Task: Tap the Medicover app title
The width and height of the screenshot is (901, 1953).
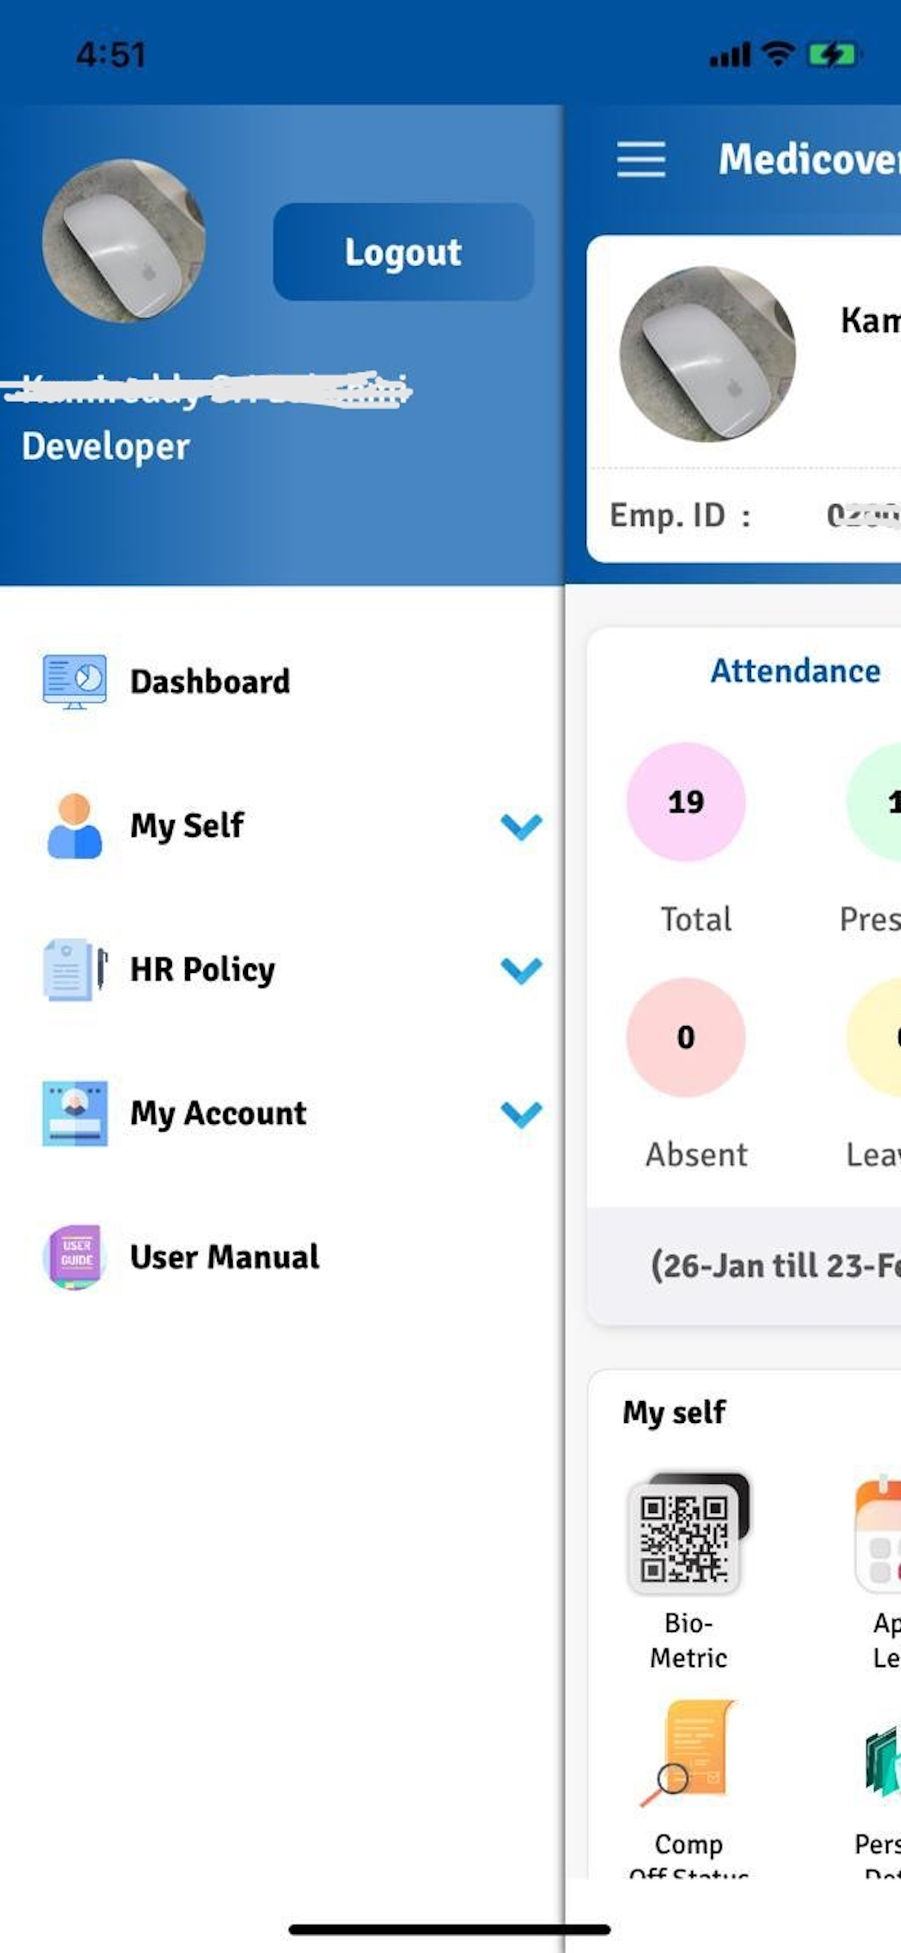Action: tap(810, 159)
